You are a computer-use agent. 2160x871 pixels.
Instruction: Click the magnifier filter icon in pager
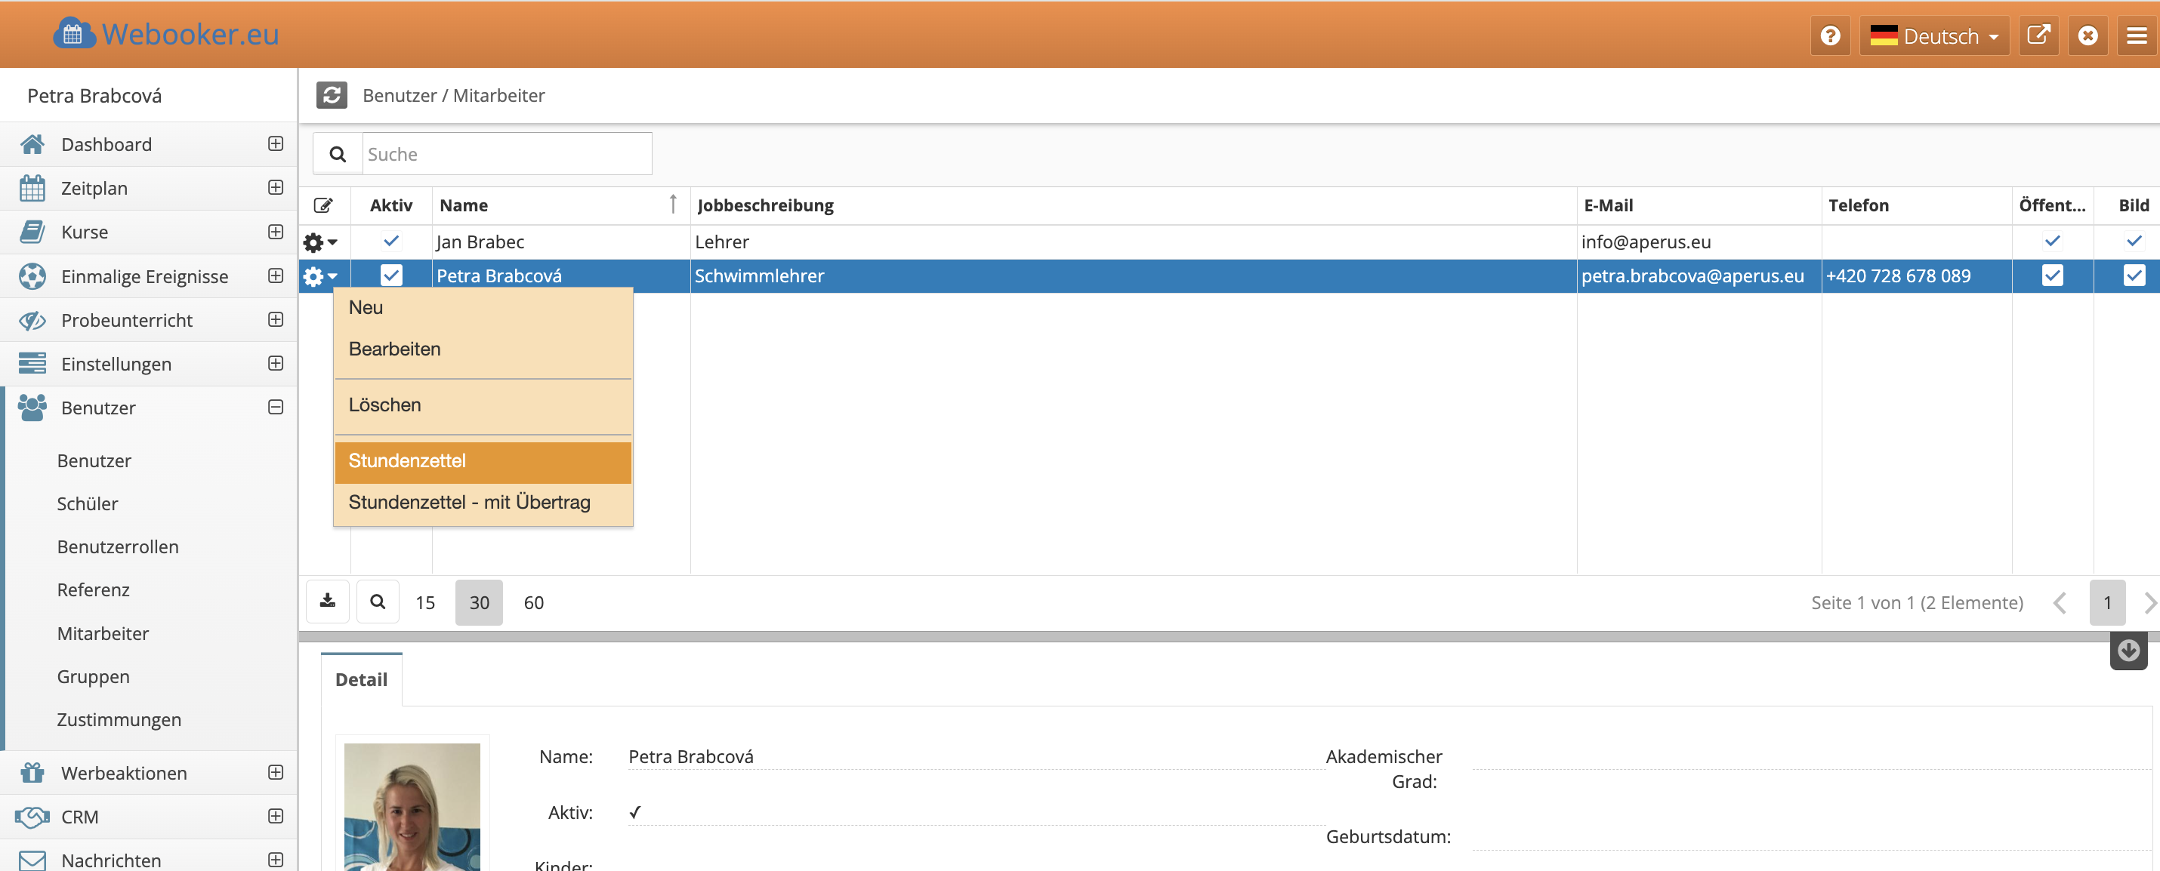coord(378,602)
